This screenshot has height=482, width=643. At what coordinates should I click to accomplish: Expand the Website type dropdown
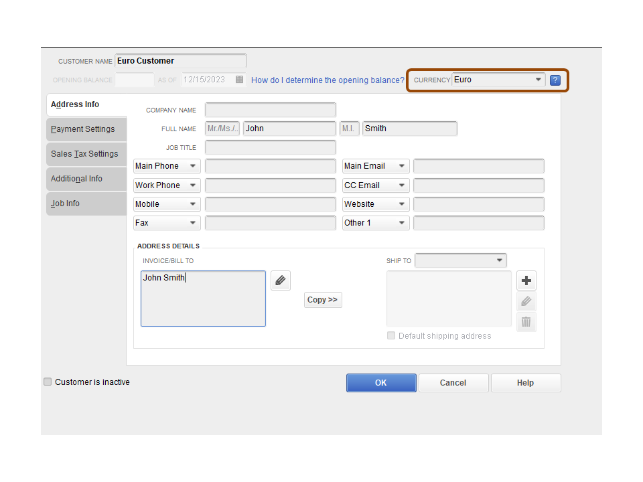376,204
